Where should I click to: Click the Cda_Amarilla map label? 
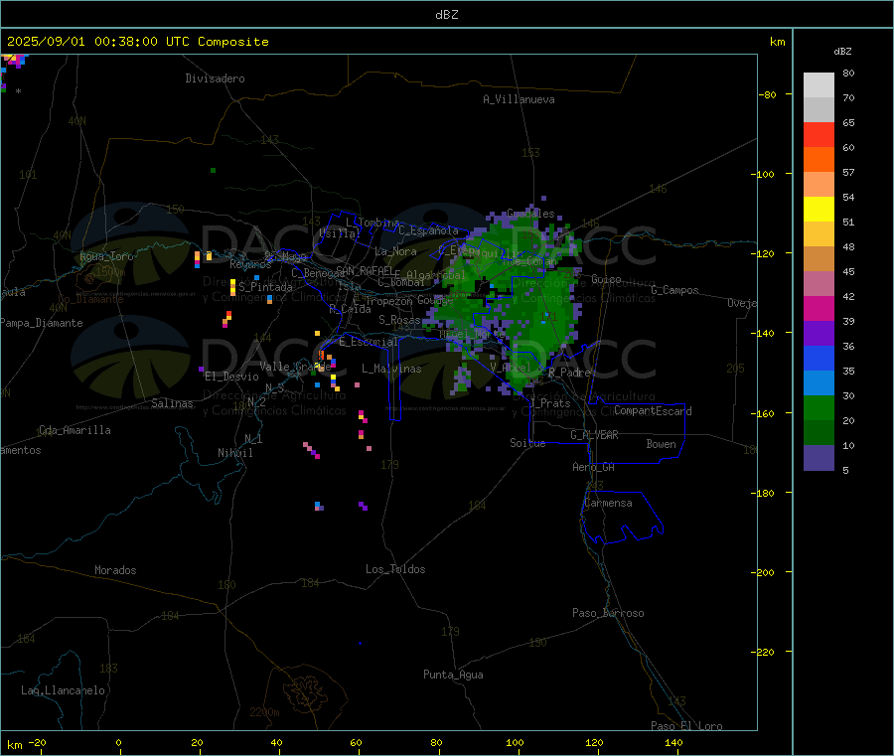pos(74,430)
